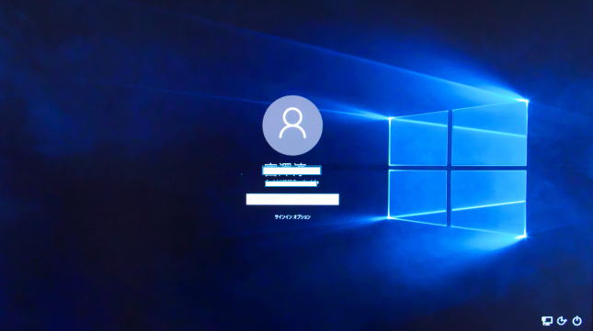Click the bright bottom-right corner of the logo

pyautogui.click(x=523, y=237)
